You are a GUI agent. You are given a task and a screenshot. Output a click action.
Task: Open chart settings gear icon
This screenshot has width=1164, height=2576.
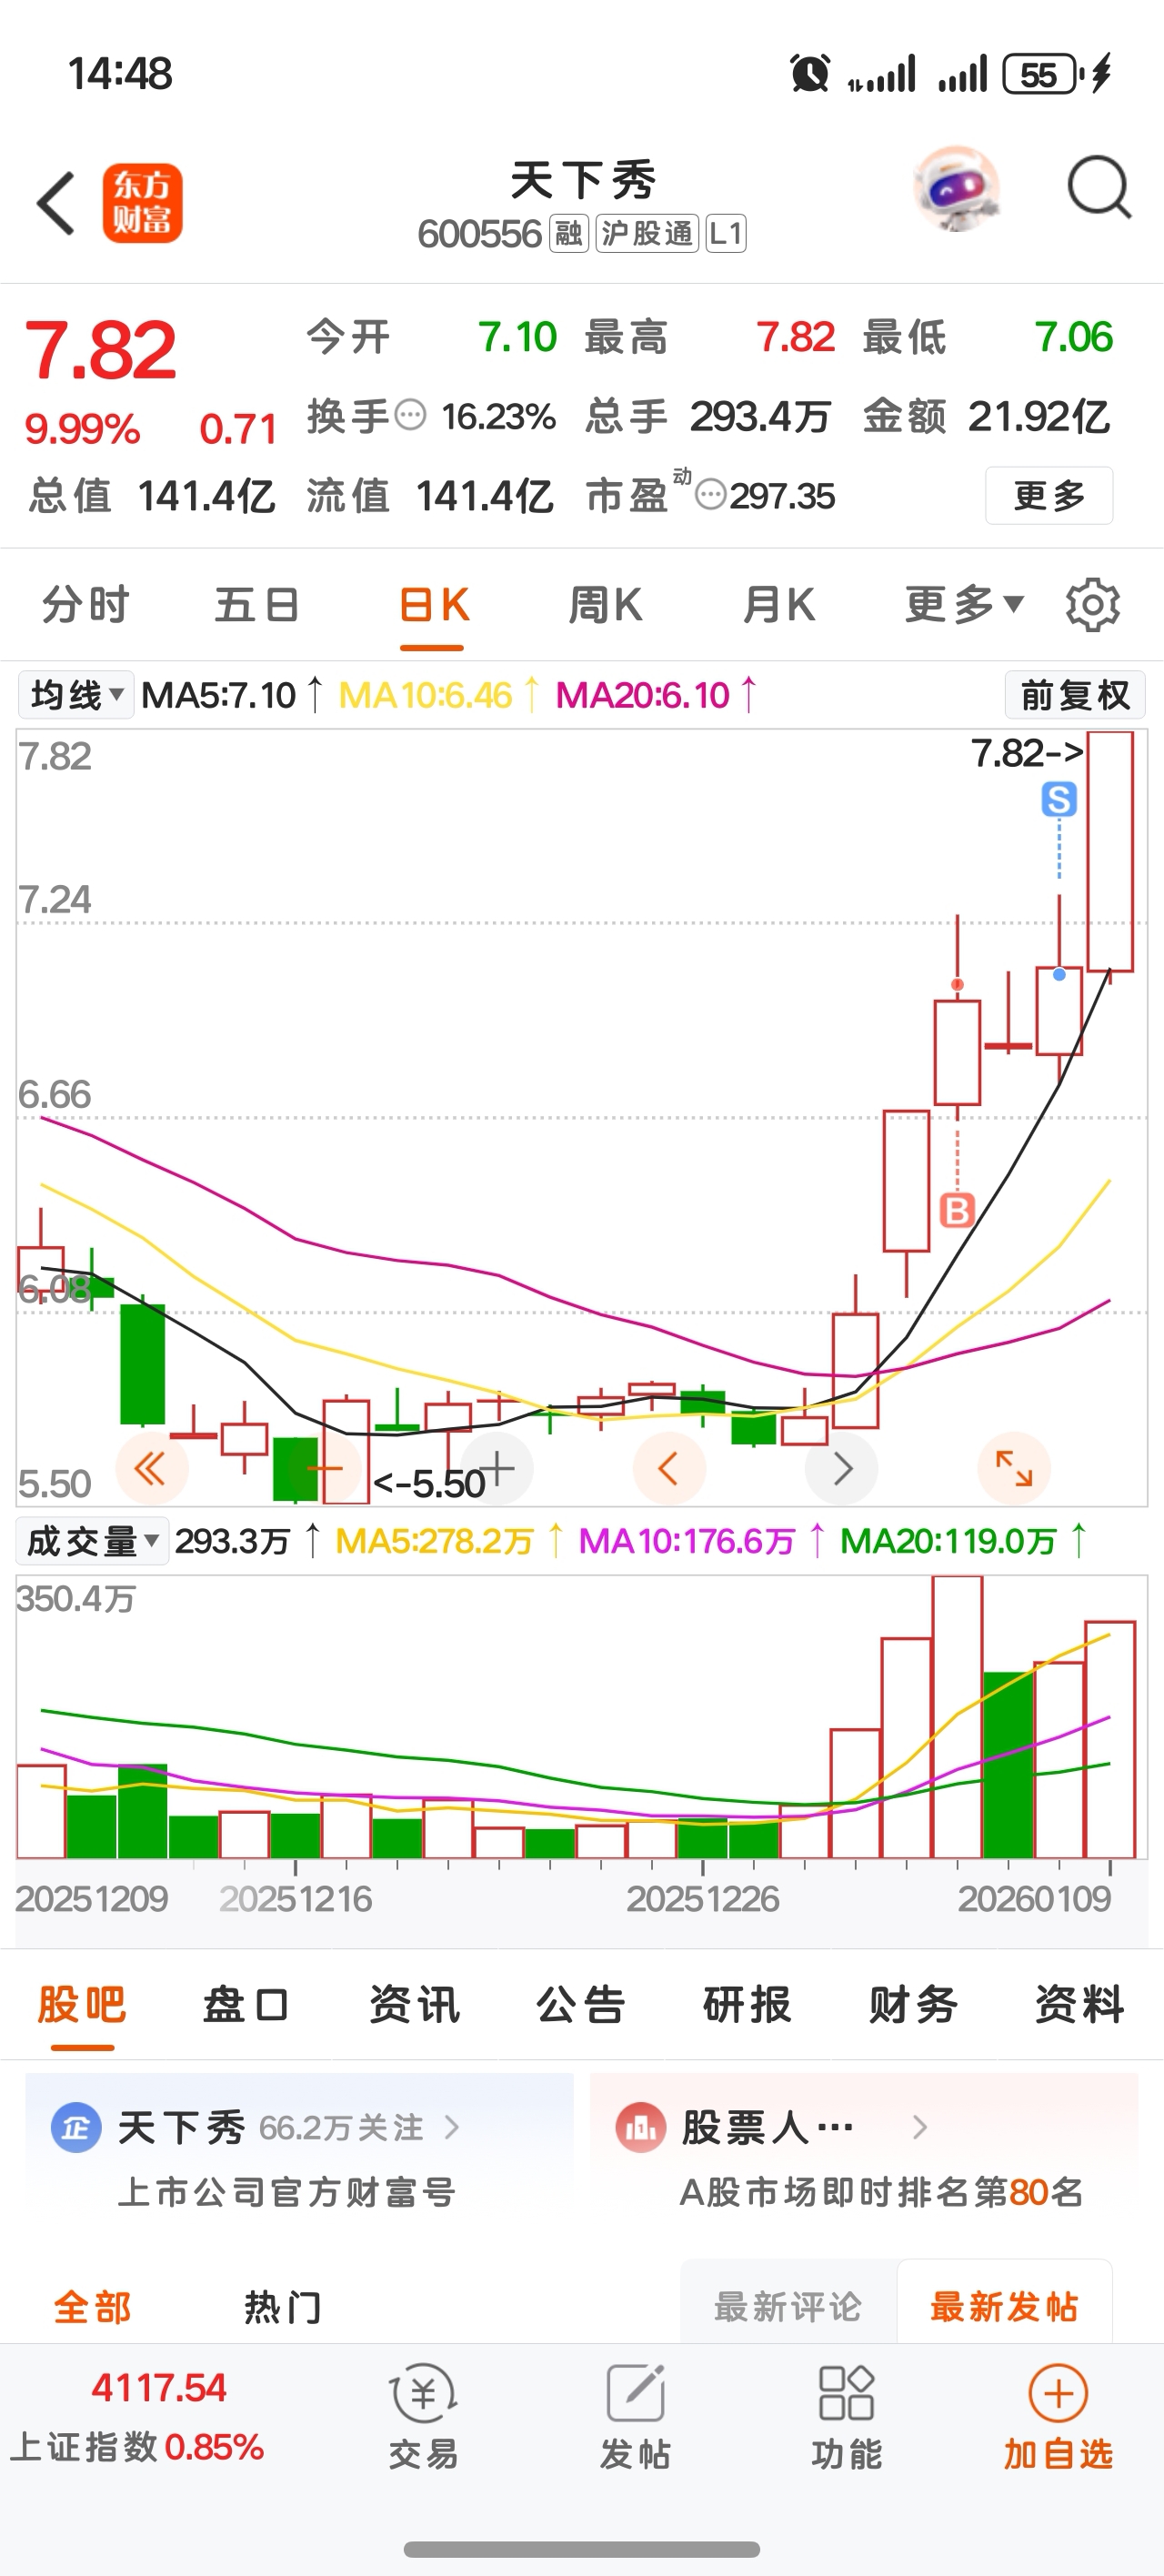[1092, 604]
